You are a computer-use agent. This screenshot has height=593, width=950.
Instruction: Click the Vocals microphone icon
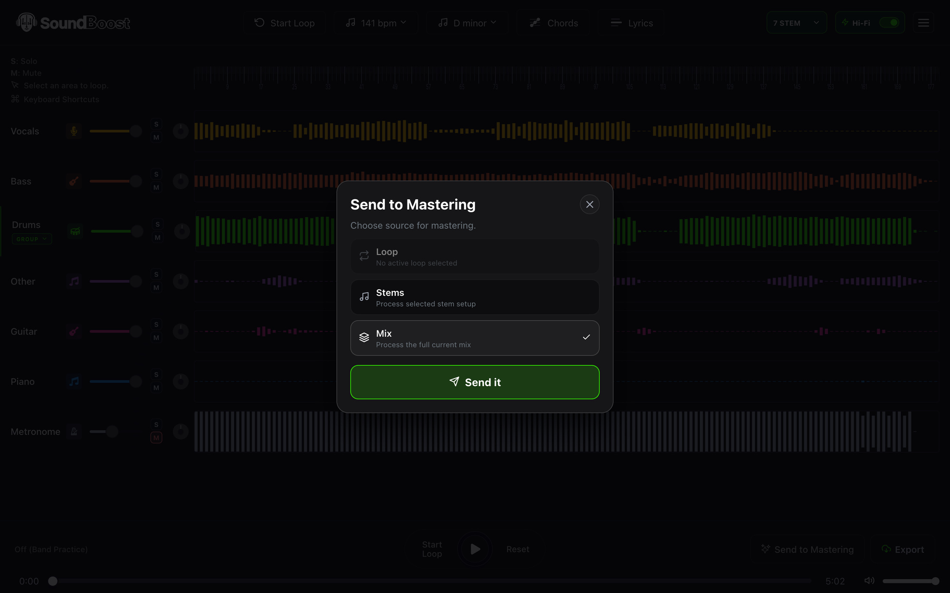(74, 131)
